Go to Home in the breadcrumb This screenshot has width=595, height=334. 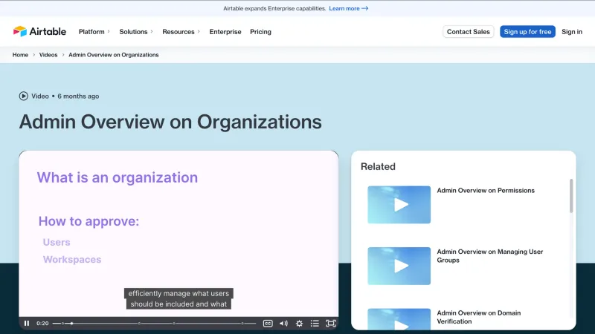[x=20, y=55]
